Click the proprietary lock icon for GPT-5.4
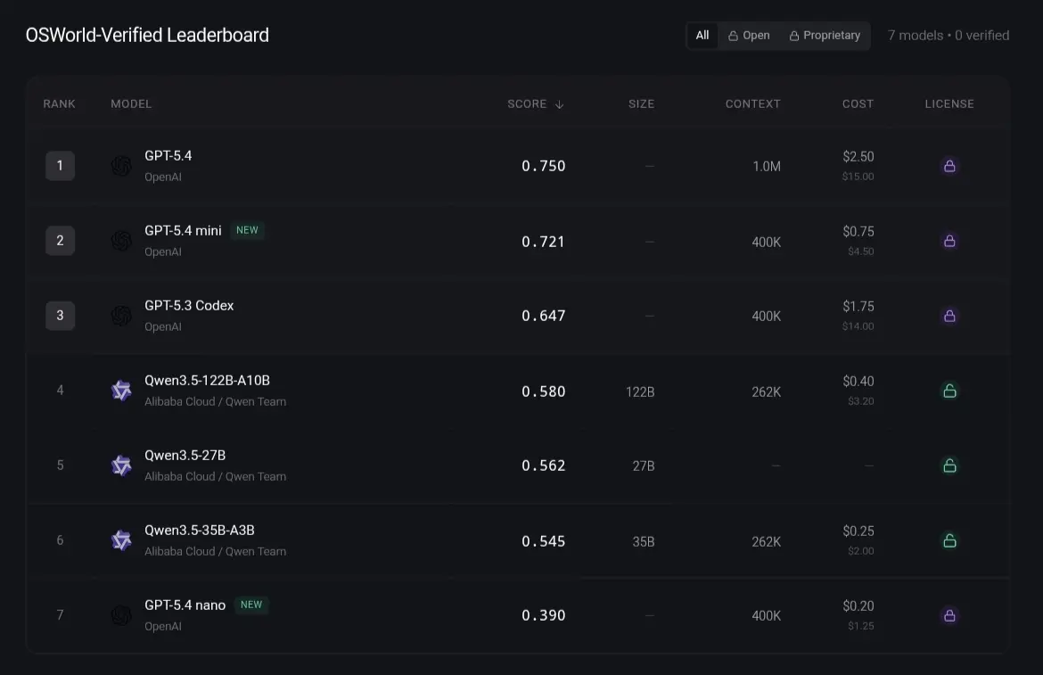This screenshot has width=1043, height=675. [x=949, y=166]
